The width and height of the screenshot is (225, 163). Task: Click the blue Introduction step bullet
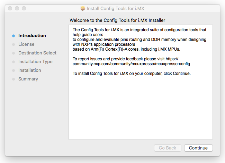(x=13, y=36)
